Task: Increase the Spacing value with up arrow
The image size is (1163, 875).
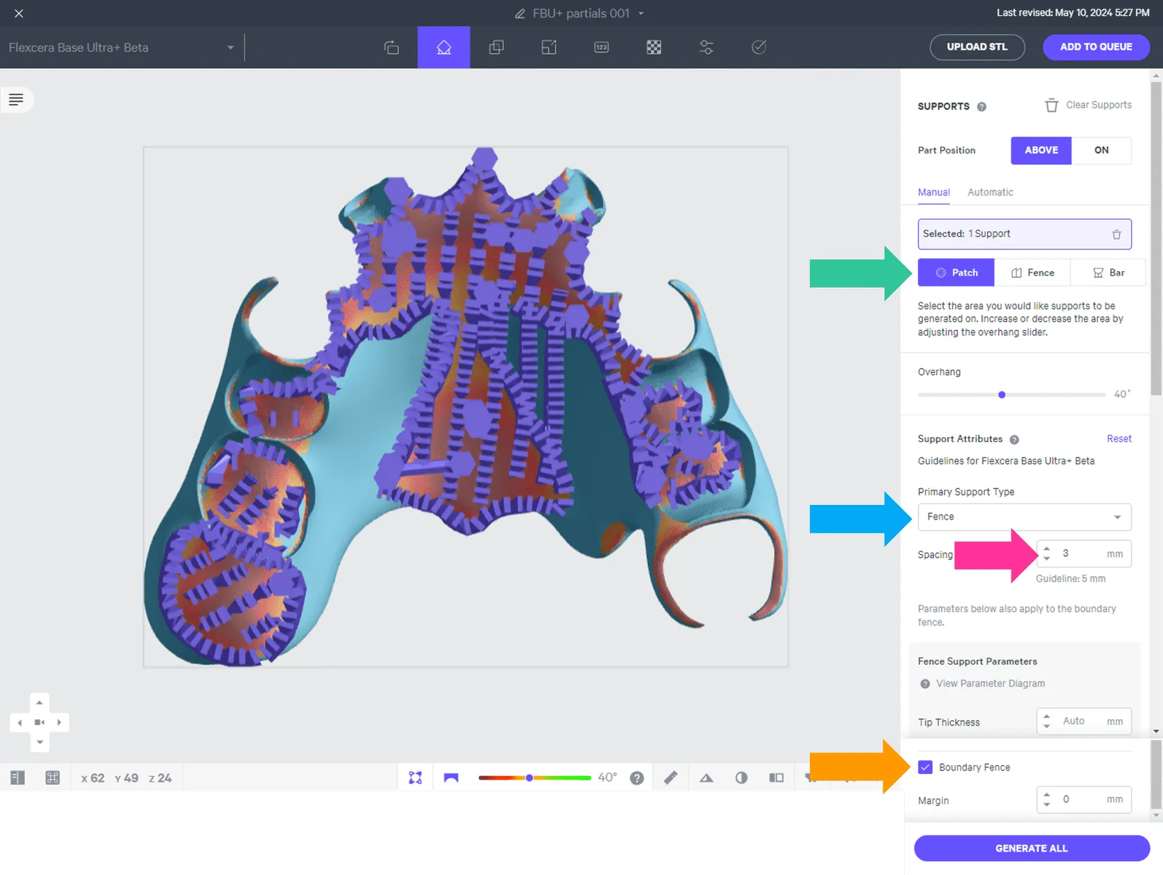Action: pos(1047,549)
